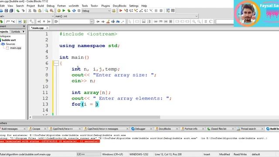The image size is (279, 157).
Task: Jump to the next bookmark
Action: 49,21
